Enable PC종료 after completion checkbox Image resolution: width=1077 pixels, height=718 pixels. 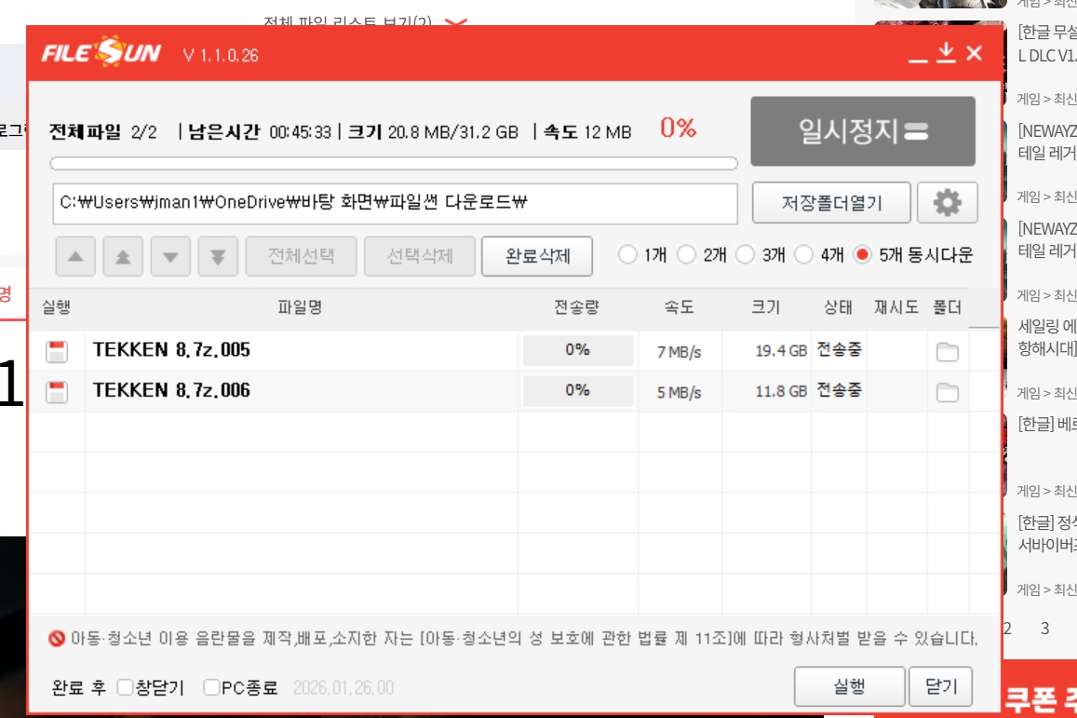click(x=211, y=687)
